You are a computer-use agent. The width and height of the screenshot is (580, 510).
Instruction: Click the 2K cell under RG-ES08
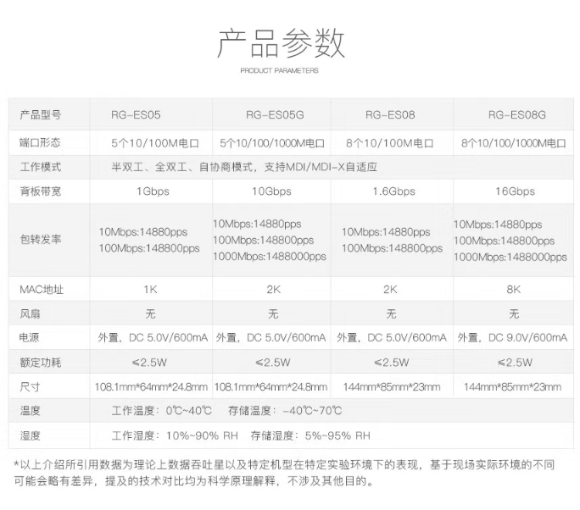[x=391, y=290]
